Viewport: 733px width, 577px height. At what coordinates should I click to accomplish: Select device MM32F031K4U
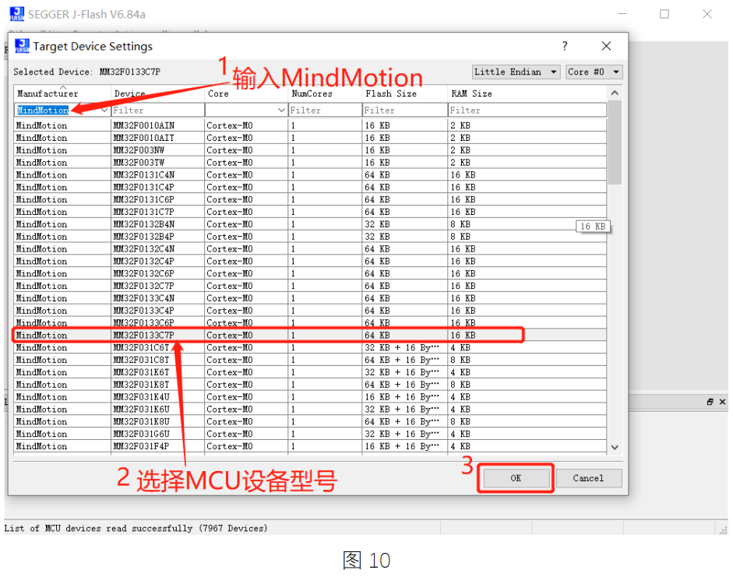click(x=310, y=396)
